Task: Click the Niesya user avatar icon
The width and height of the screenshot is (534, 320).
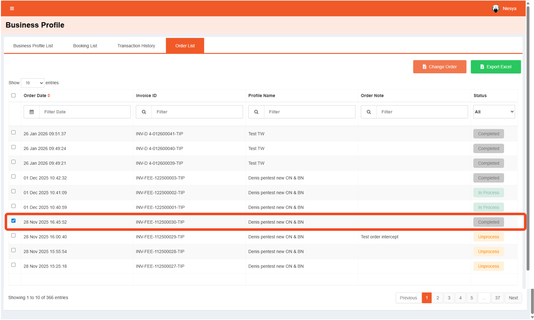Action: (495, 9)
